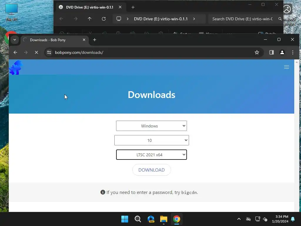301x226 pixels.
Task: Open Copilot Preview from taskbar
Action: tap(151, 219)
